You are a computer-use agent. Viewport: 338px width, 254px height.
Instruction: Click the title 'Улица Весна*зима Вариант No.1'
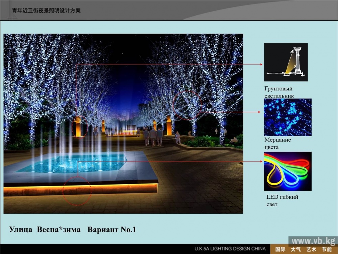coord(73,229)
